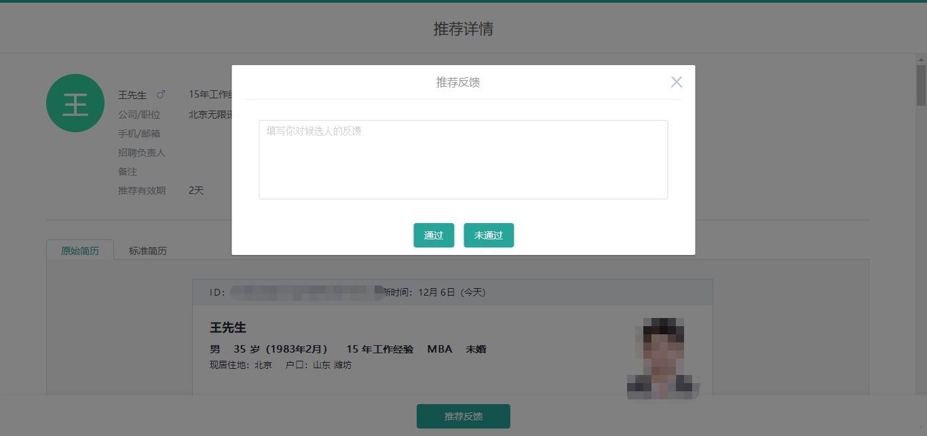Click the candidate feedback text area
927x436 pixels.
(463, 159)
